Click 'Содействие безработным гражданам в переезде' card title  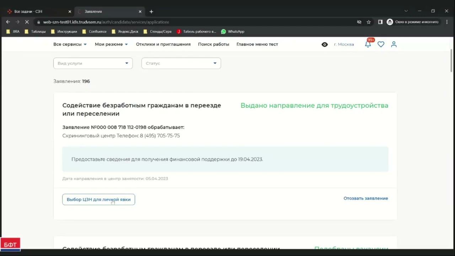coord(141,110)
